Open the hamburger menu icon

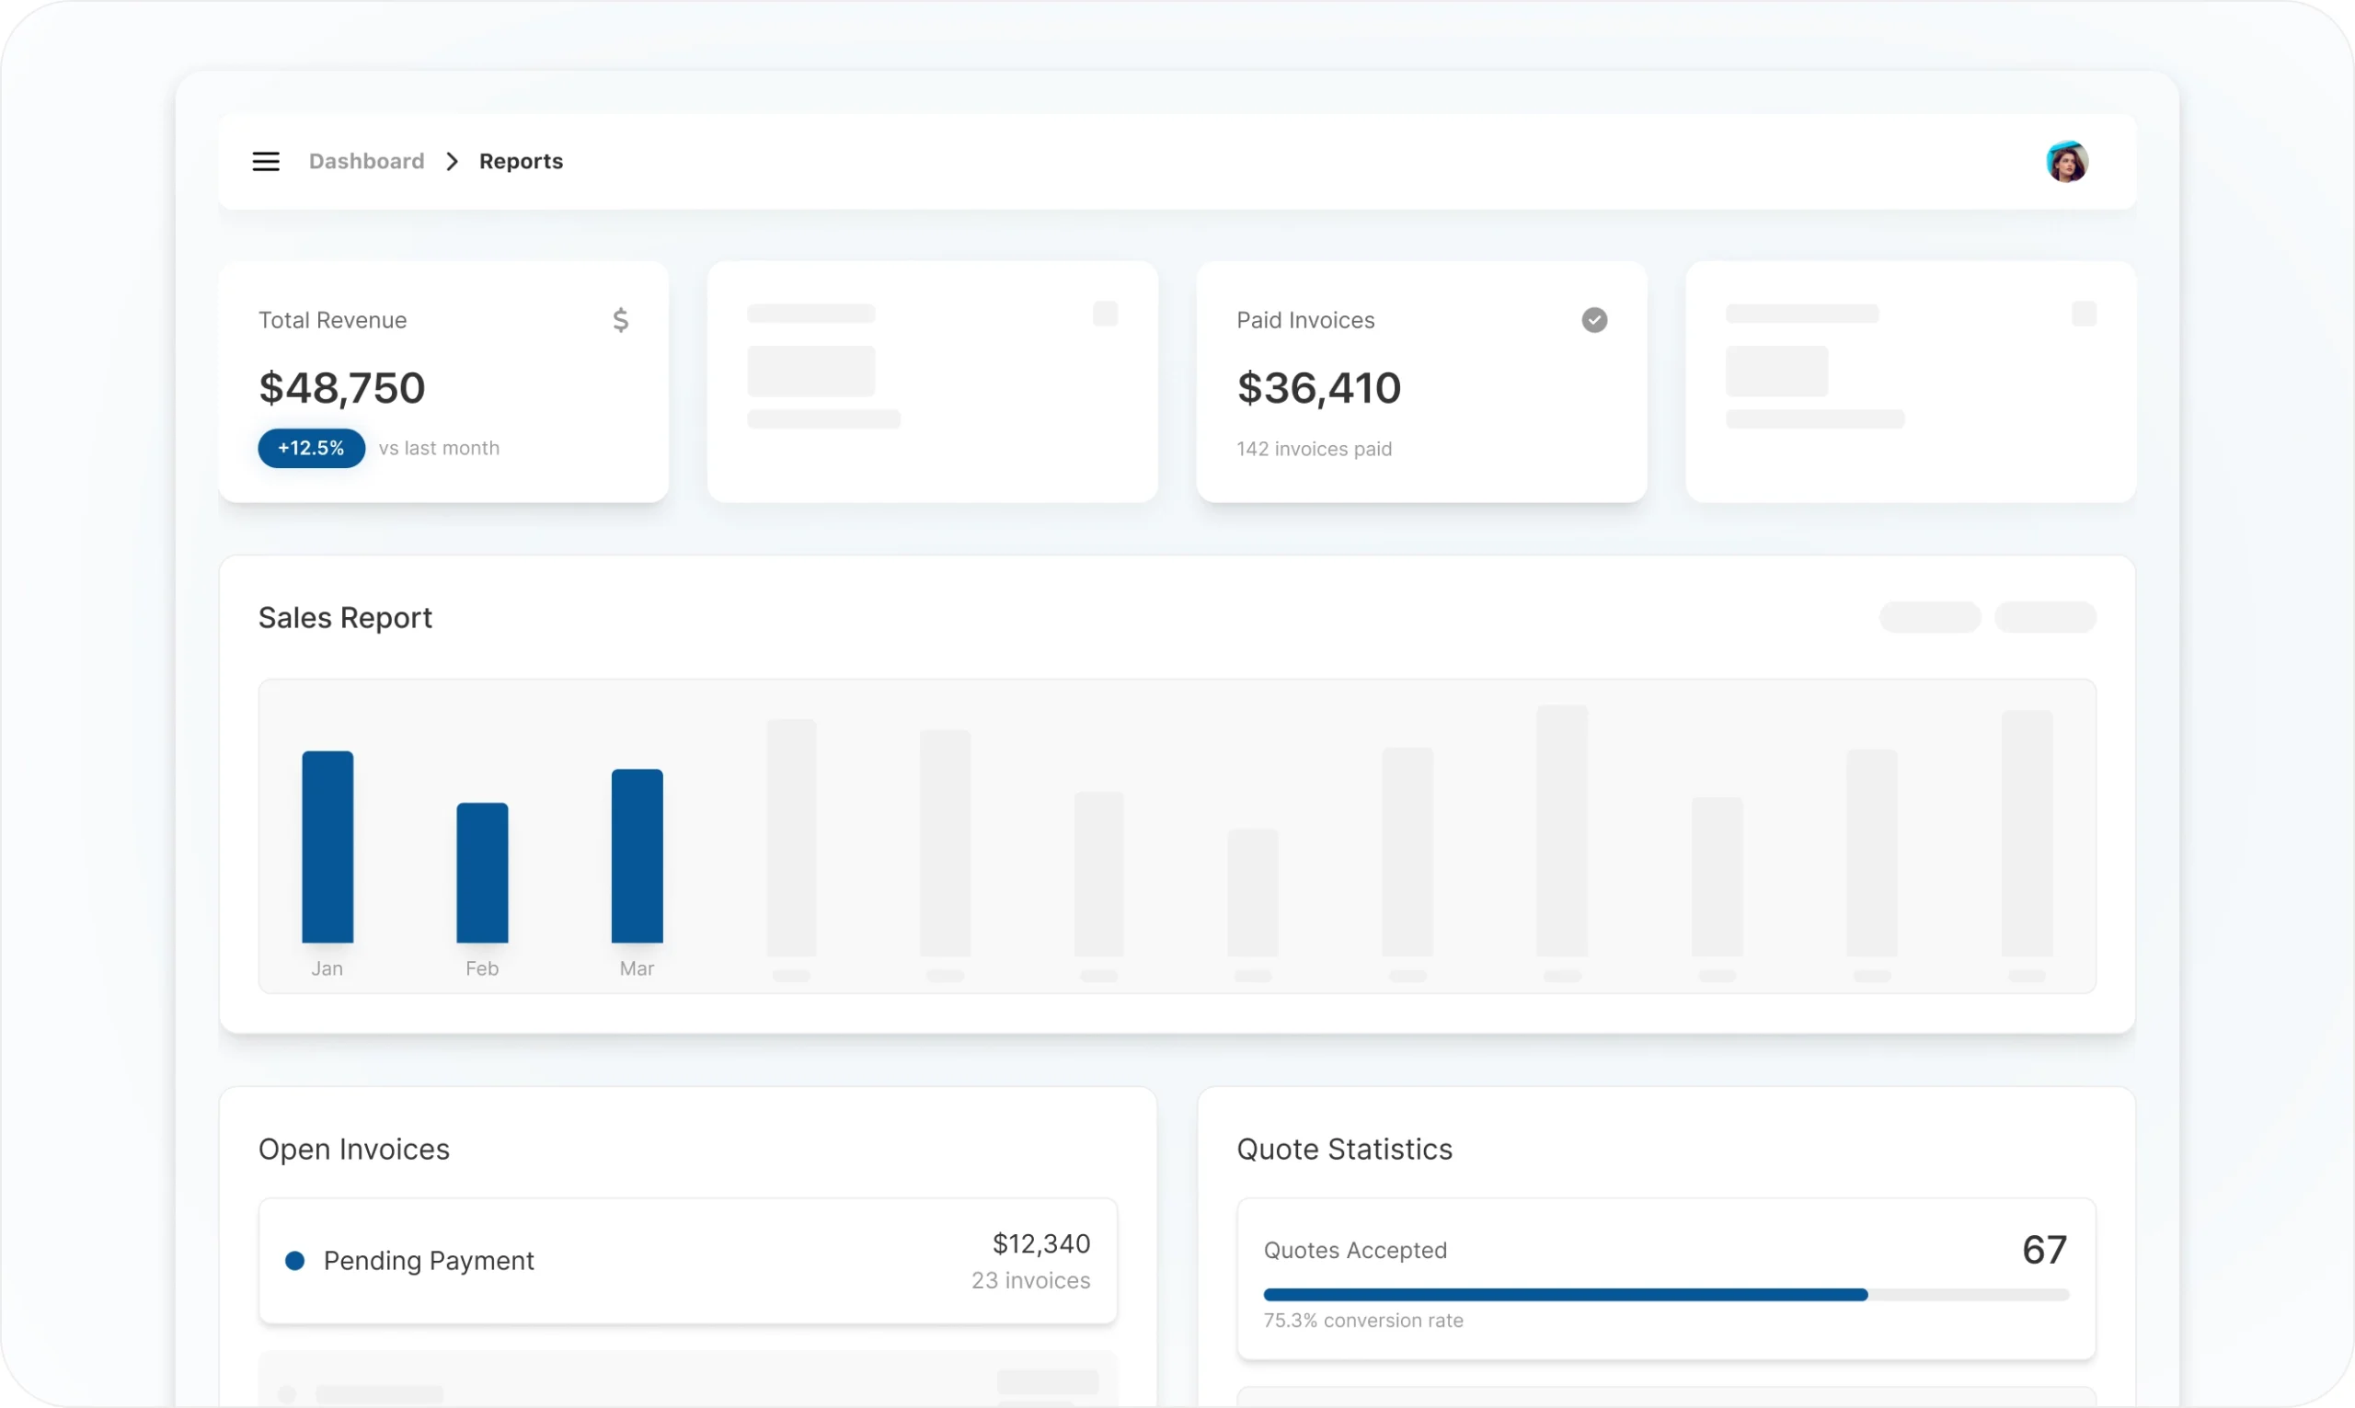coord(266,161)
